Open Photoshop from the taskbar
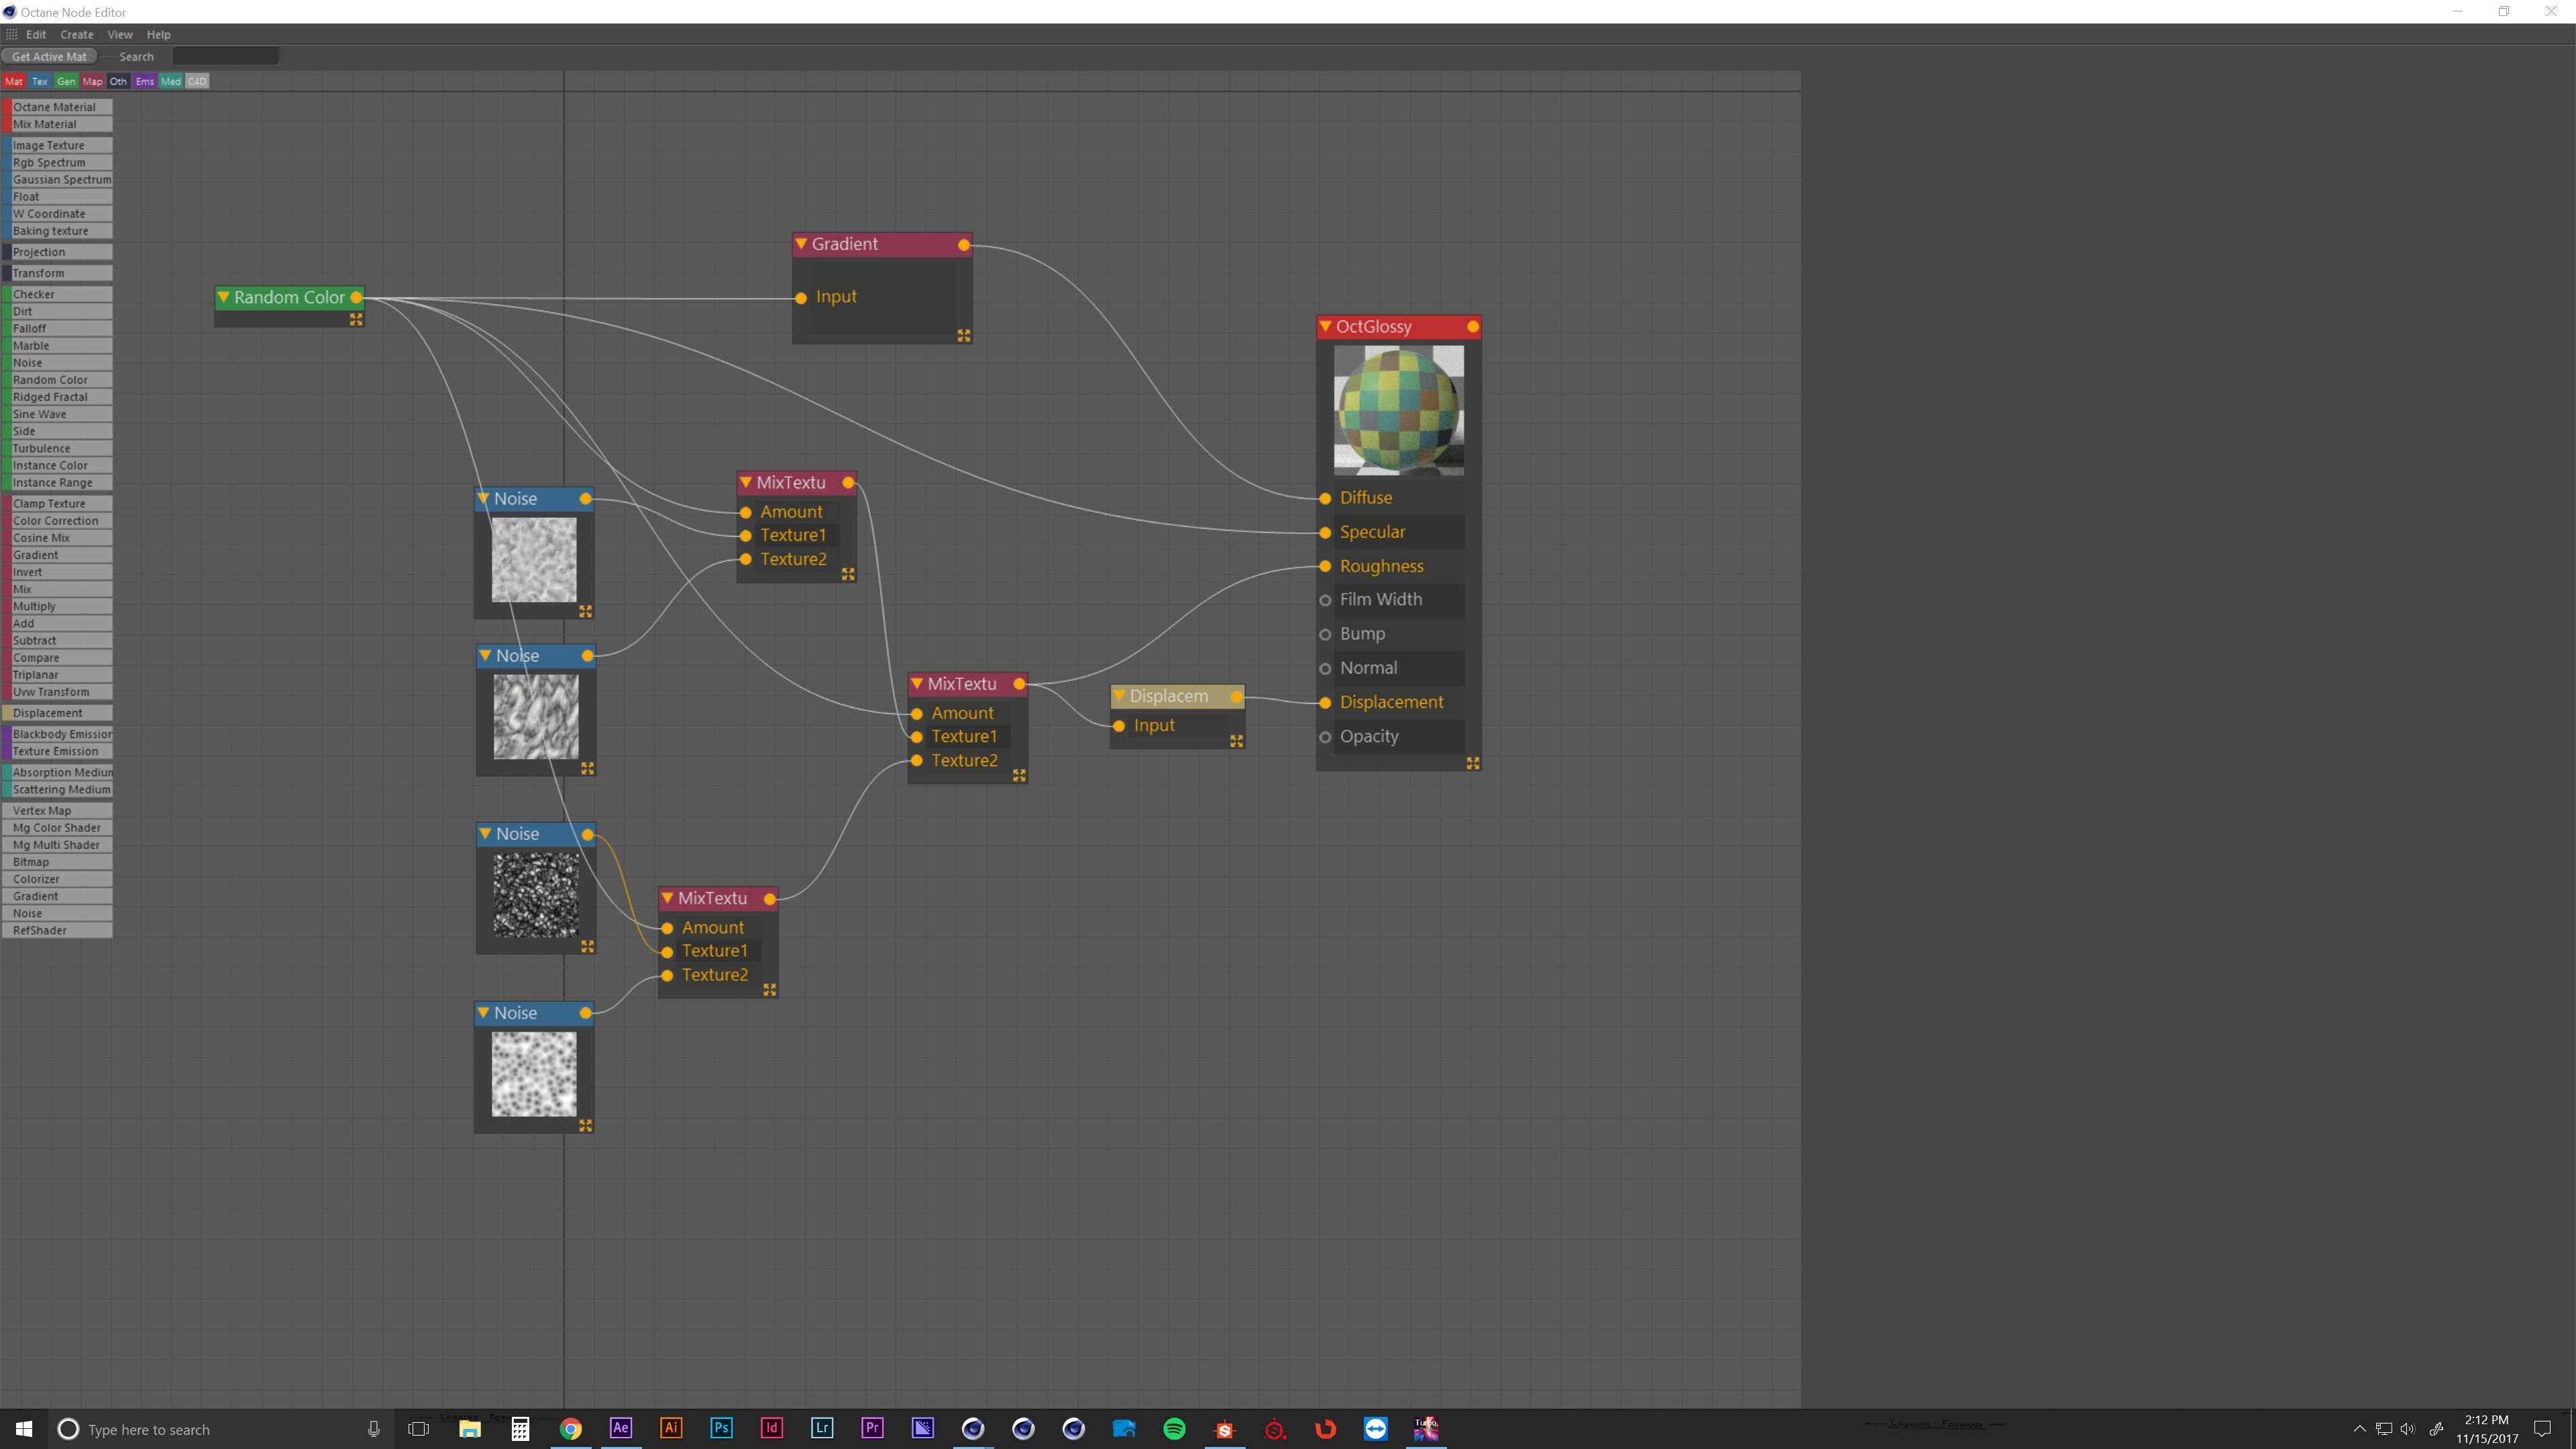Screen dimensions: 2576x1449 pyautogui.click(x=721, y=1428)
